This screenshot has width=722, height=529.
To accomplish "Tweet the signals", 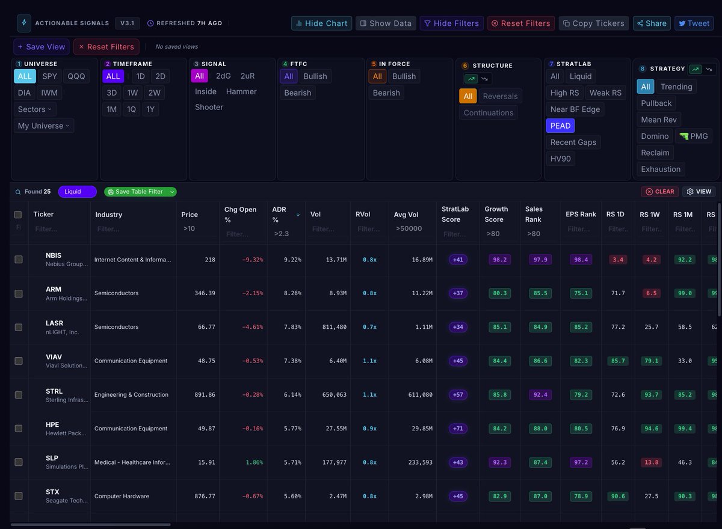I will (694, 23).
